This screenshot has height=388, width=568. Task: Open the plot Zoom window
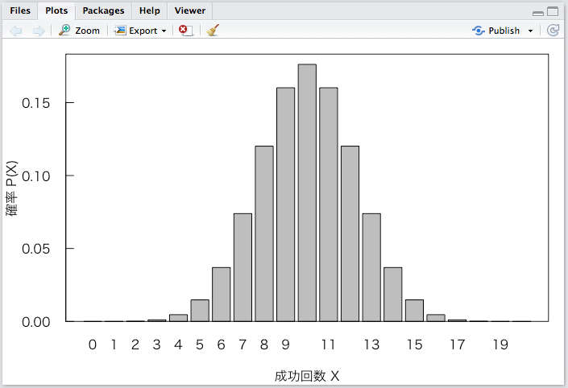click(80, 31)
